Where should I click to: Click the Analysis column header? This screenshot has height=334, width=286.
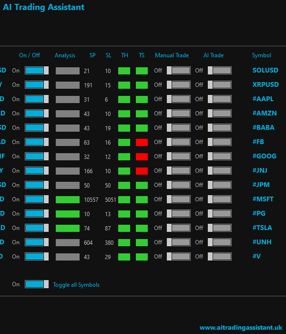pyautogui.click(x=65, y=55)
